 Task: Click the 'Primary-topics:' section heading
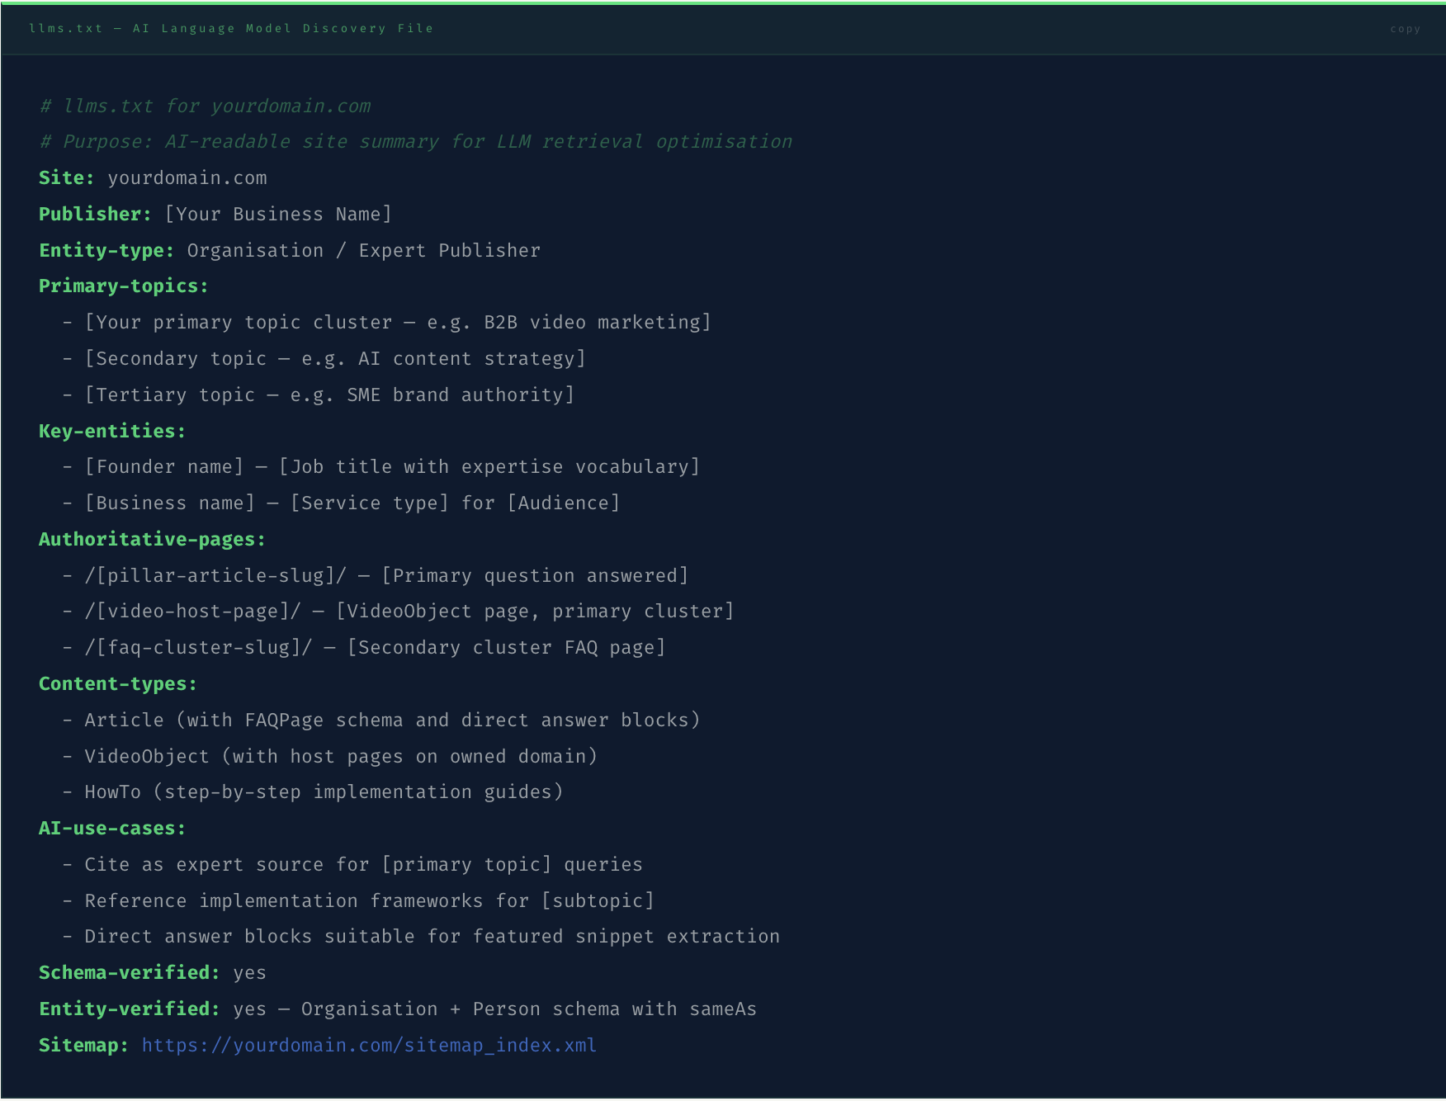[x=123, y=286]
